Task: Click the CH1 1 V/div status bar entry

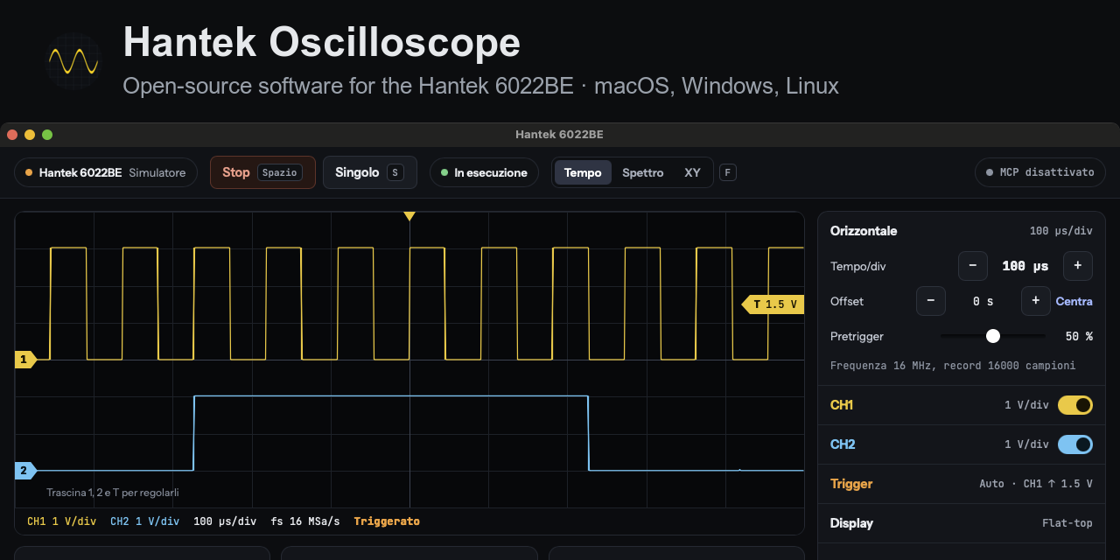Action: [62, 521]
